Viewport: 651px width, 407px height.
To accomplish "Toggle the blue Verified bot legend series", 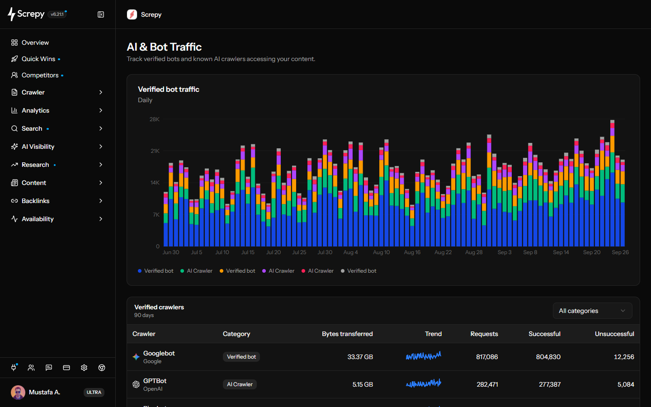I will click(x=156, y=271).
